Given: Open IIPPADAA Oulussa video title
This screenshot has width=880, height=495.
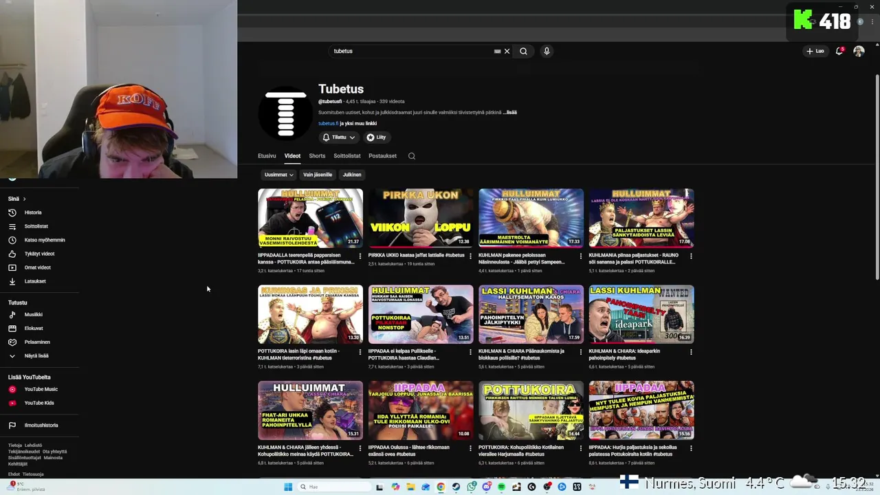Looking at the screenshot, I should 409,451.
